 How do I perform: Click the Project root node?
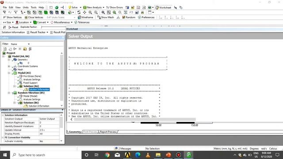11,53
